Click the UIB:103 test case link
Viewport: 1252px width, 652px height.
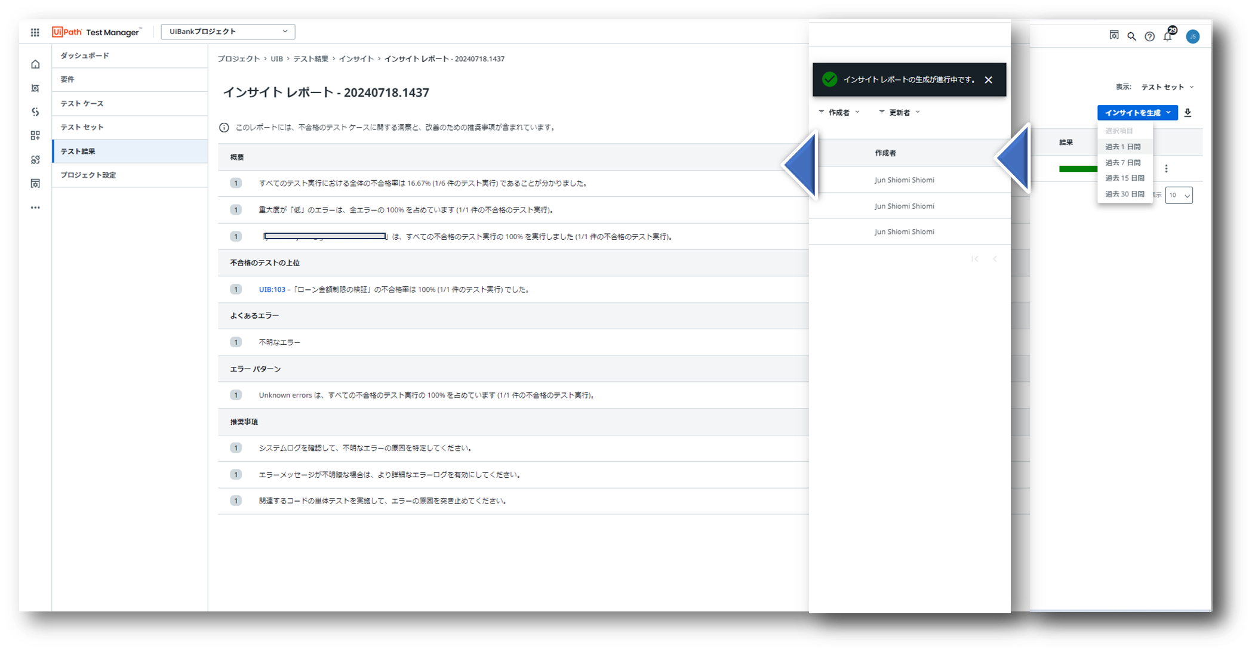tap(272, 289)
